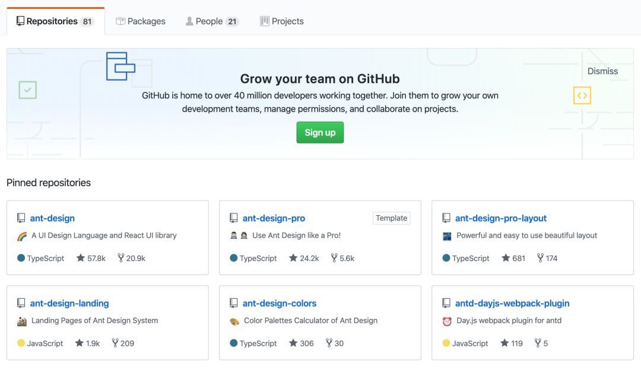Click the fork icon on ant-design-pro card
The width and height of the screenshot is (641, 373).
[x=334, y=258]
